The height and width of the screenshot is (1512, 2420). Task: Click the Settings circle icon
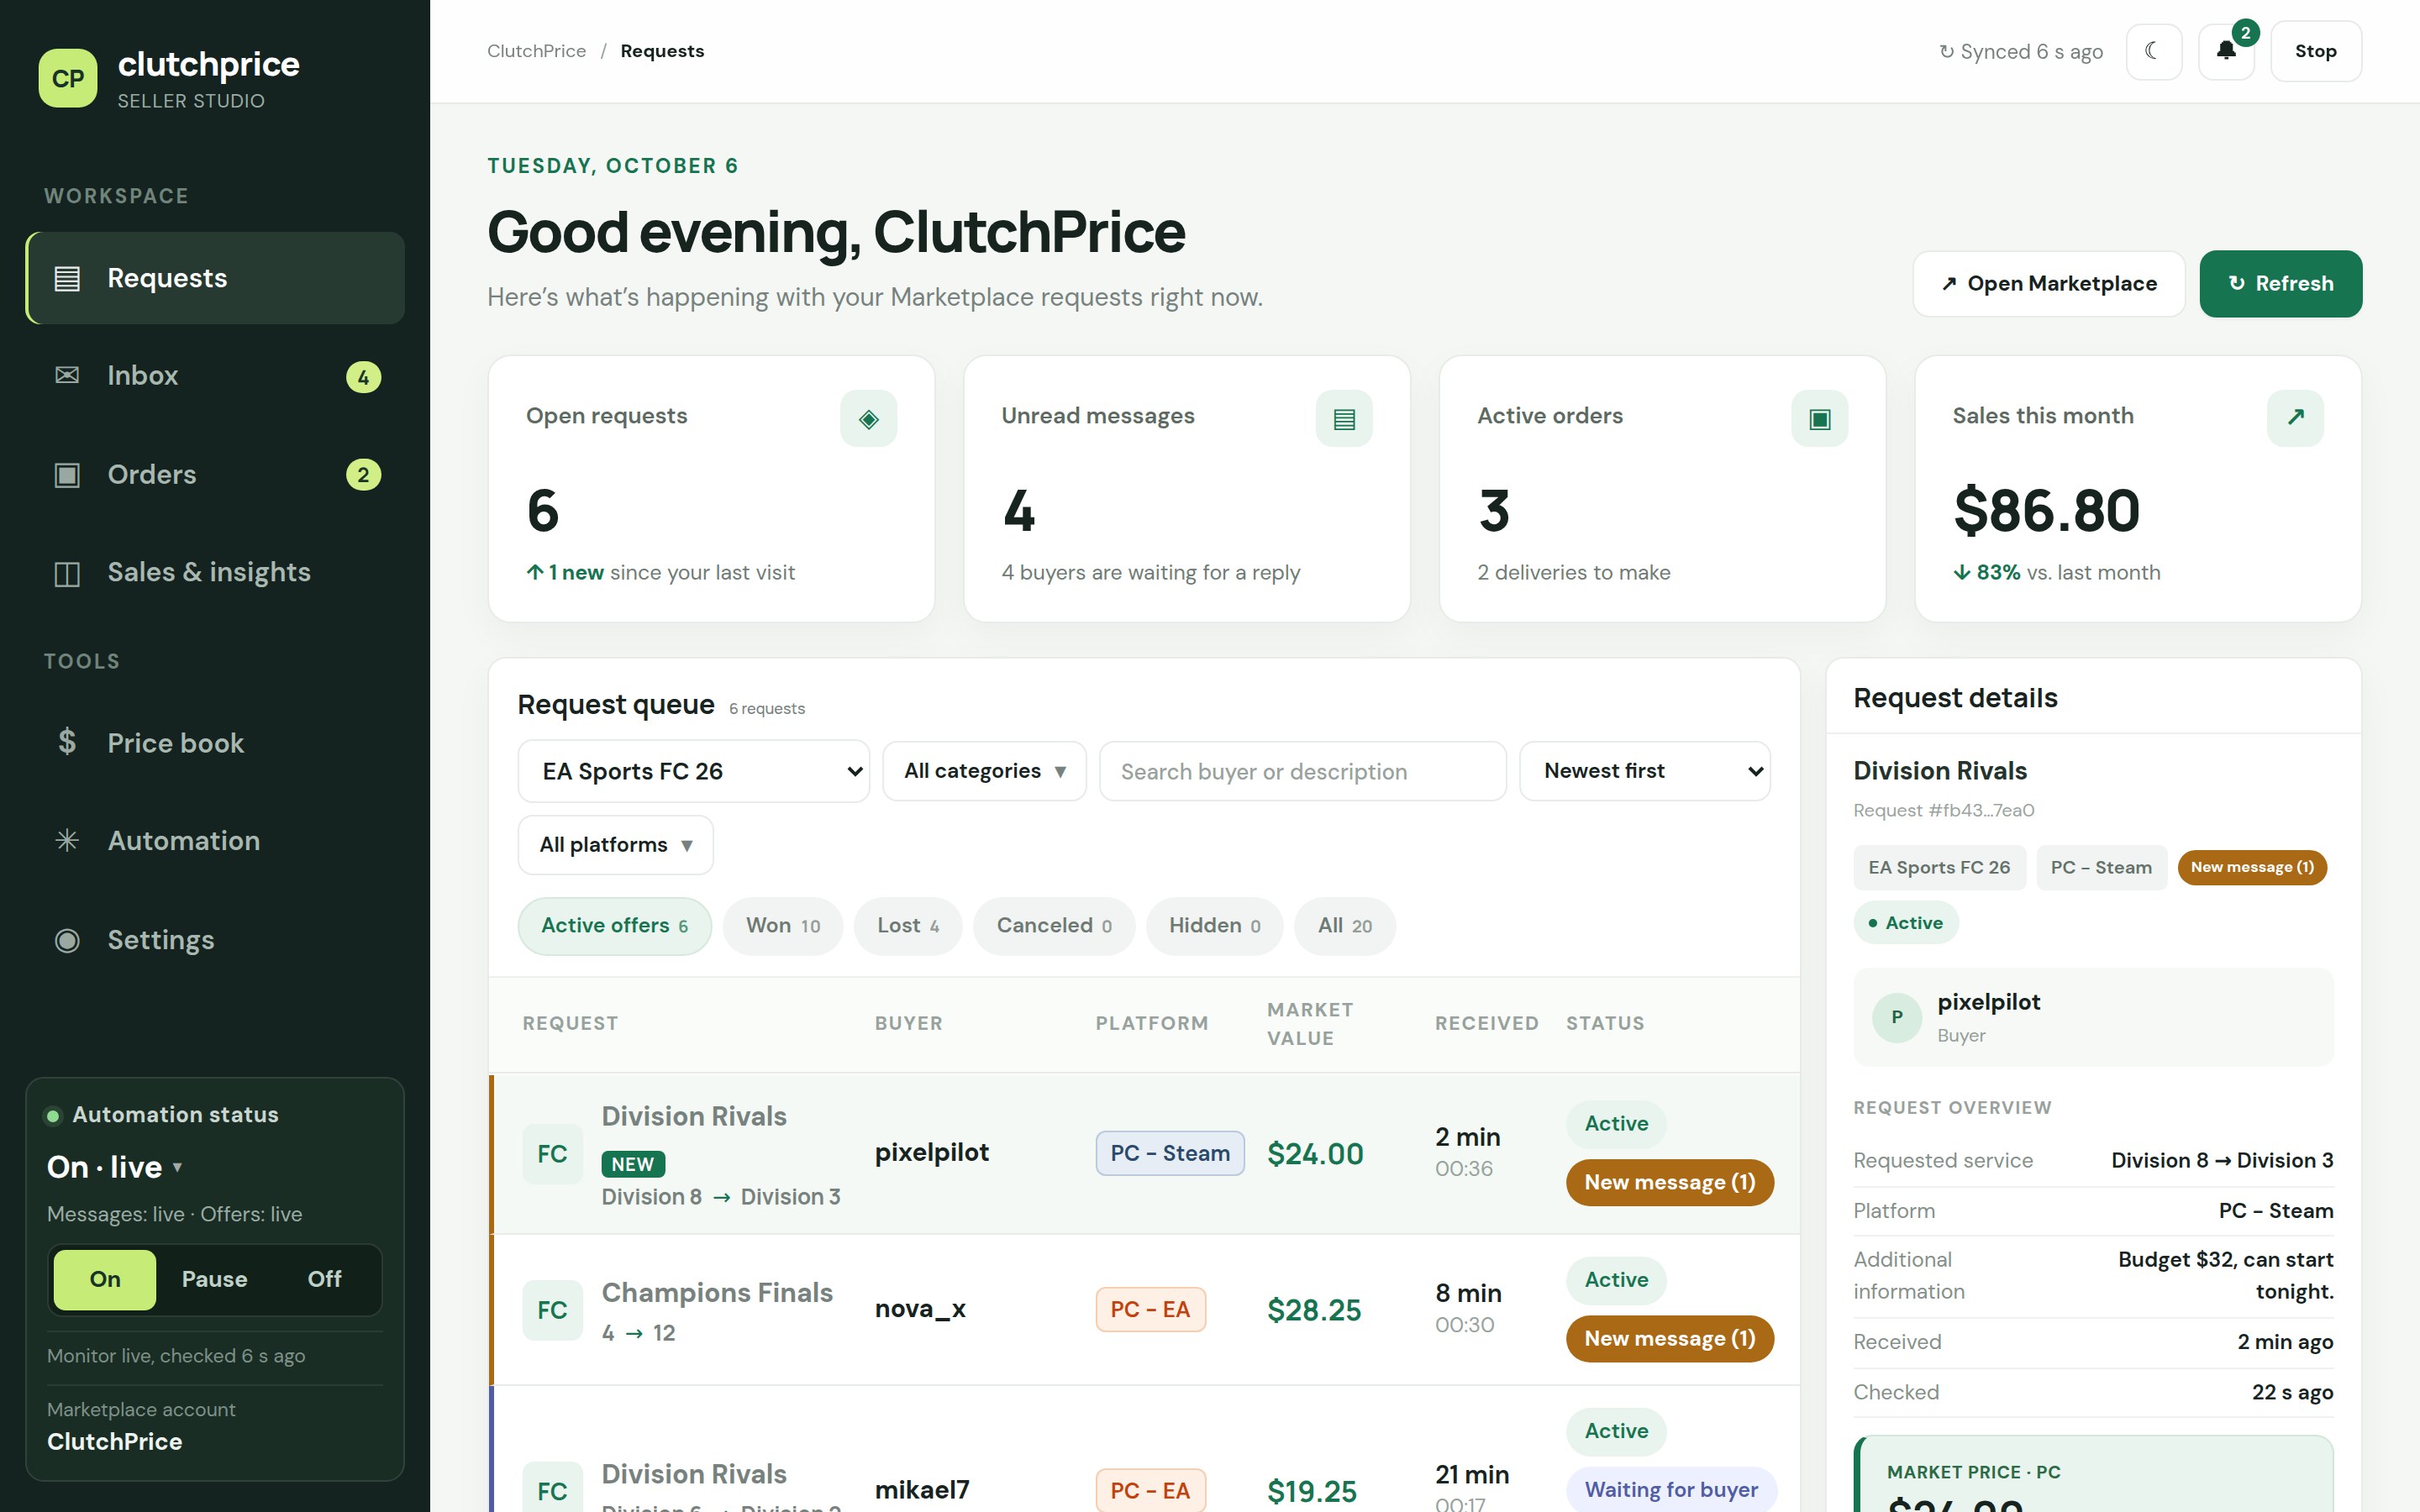[x=67, y=940]
